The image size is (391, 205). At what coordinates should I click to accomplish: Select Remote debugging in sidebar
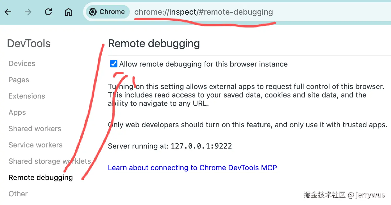click(40, 177)
